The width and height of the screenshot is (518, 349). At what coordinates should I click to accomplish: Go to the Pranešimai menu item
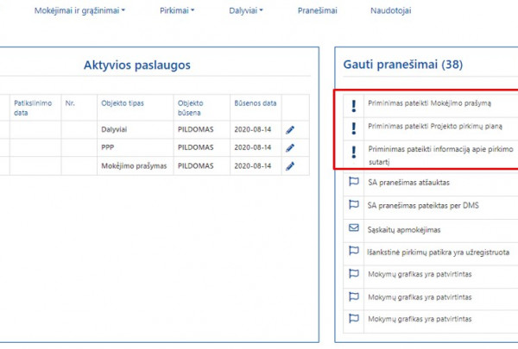coord(317,11)
